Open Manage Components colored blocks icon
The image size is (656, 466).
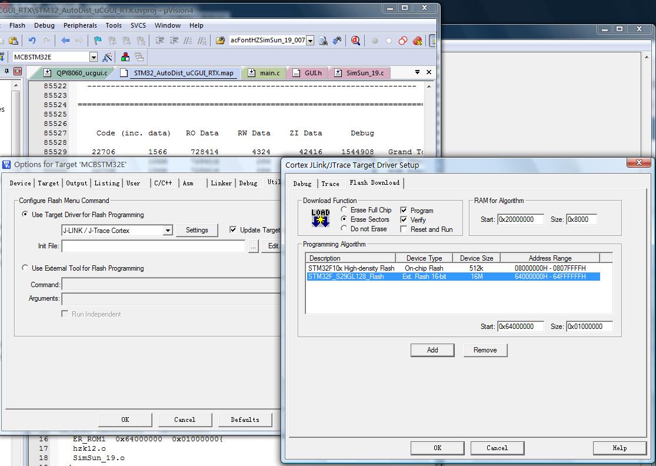point(125,57)
